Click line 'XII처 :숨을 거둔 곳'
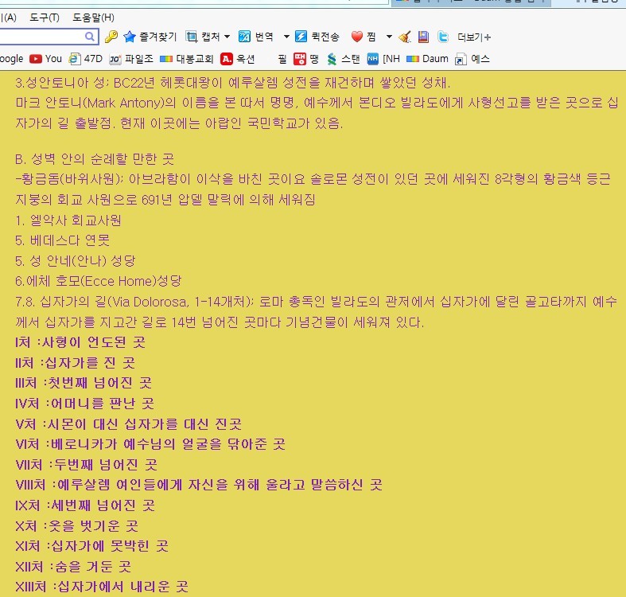This screenshot has width=626, height=597. [73, 567]
